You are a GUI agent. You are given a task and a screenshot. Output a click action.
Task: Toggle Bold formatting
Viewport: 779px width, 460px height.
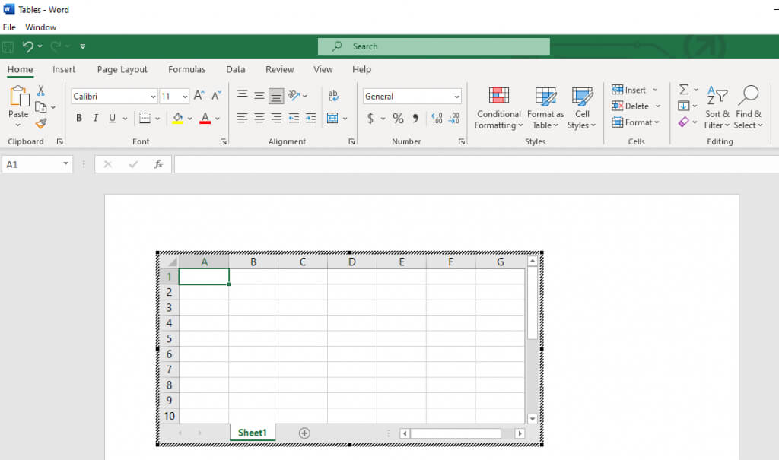pyautogui.click(x=79, y=119)
